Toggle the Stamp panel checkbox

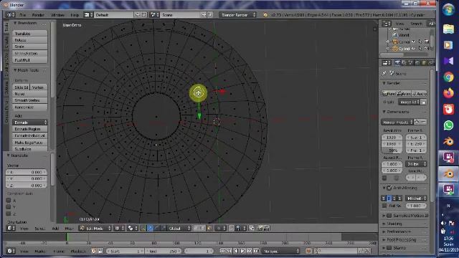[x=389, y=248]
